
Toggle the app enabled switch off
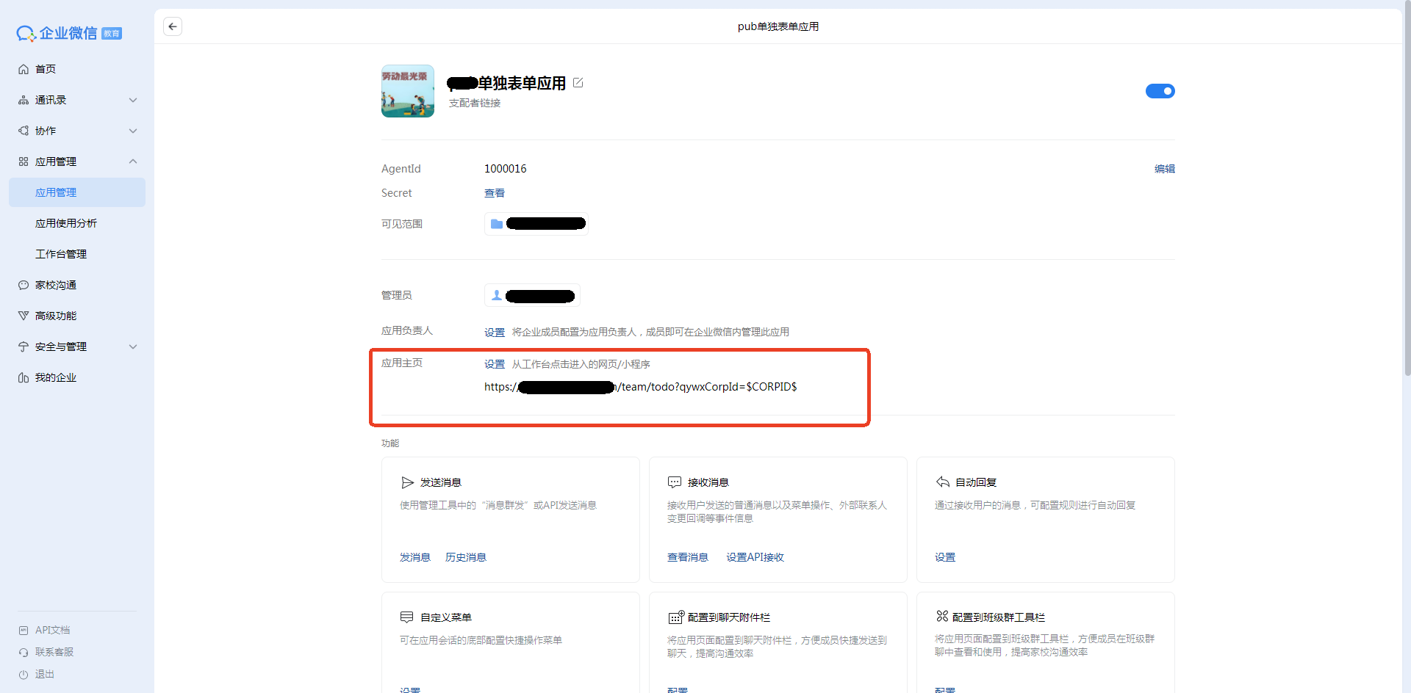[x=1160, y=91]
